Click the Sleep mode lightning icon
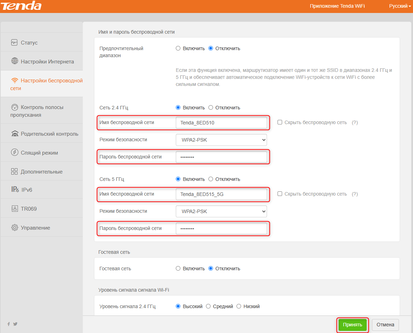 14,152
